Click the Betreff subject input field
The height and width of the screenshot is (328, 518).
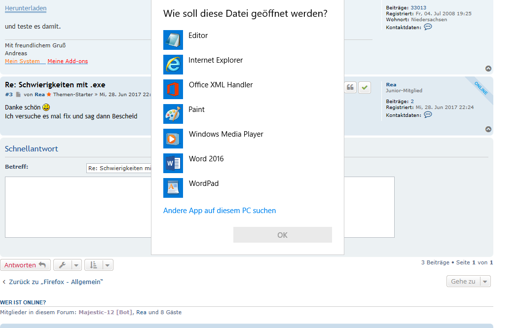click(x=119, y=168)
